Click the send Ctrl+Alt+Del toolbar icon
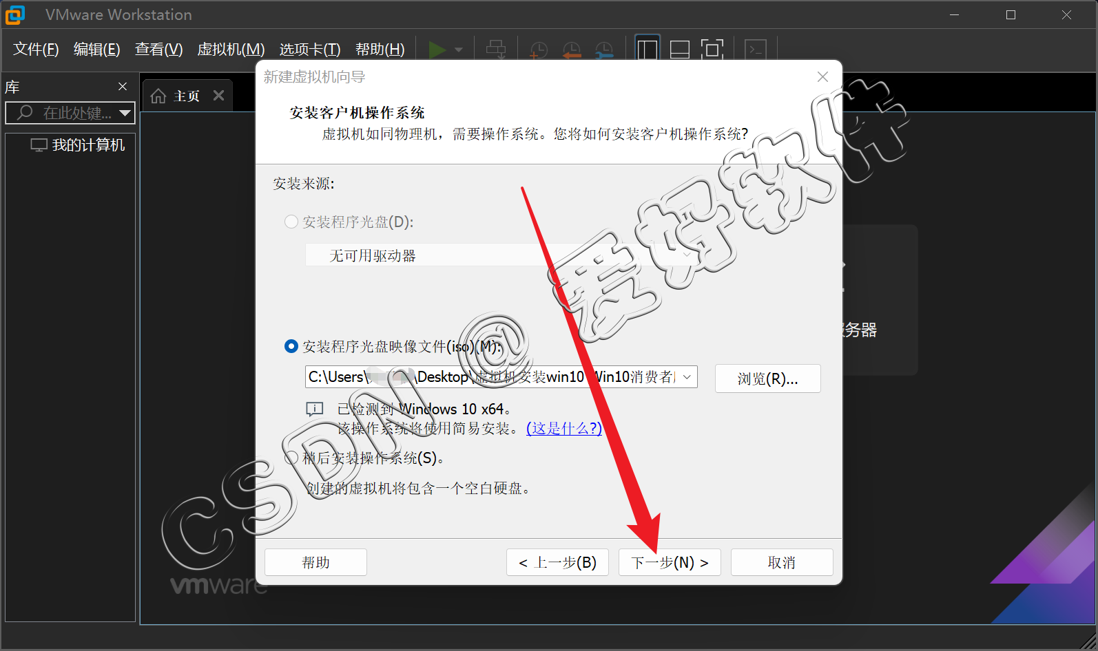The height and width of the screenshot is (651, 1098). pyautogui.click(x=496, y=50)
